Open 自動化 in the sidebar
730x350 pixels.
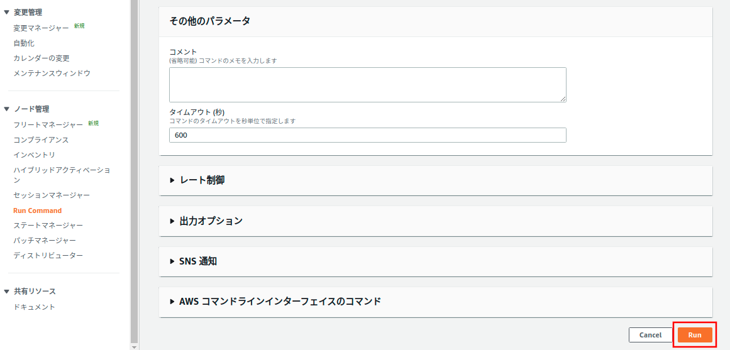24,43
